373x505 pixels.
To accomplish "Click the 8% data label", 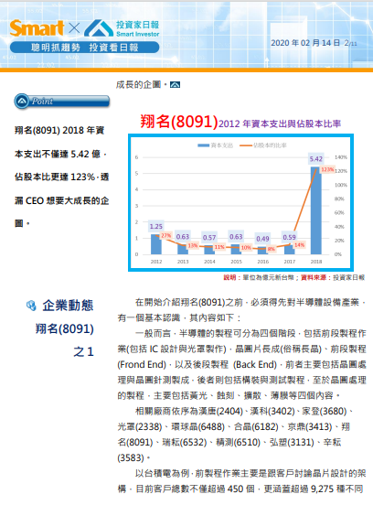I will pos(271,249).
